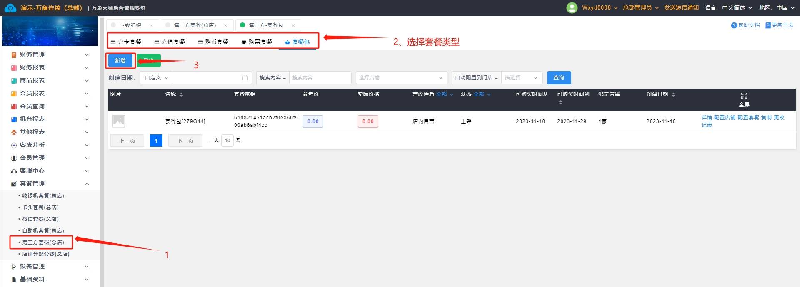Click the 财务报表 sidebar icon
This screenshot has width=800, height=287.
[x=14, y=68]
